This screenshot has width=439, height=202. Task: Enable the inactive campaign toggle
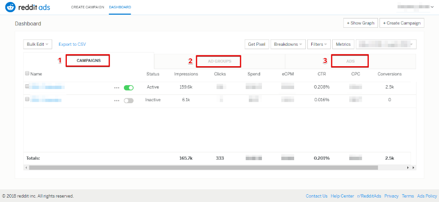(129, 100)
